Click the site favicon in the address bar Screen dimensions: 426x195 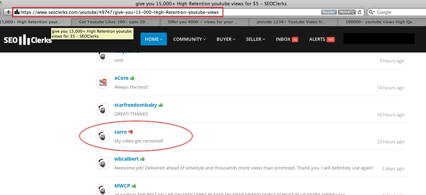[x=17, y=12]
